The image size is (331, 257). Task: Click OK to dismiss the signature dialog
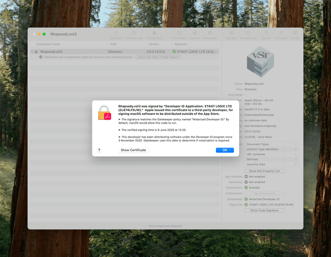pos(225,150)
